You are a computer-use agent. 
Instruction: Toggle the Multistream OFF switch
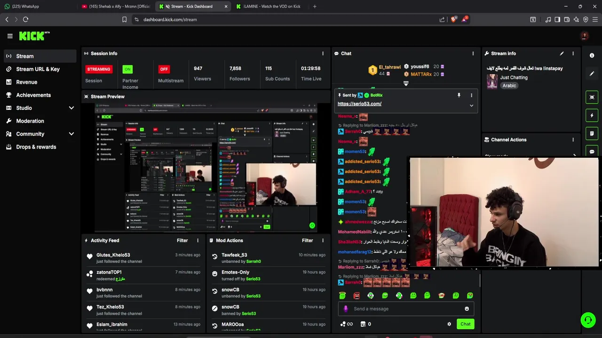(x=164, y=69)
